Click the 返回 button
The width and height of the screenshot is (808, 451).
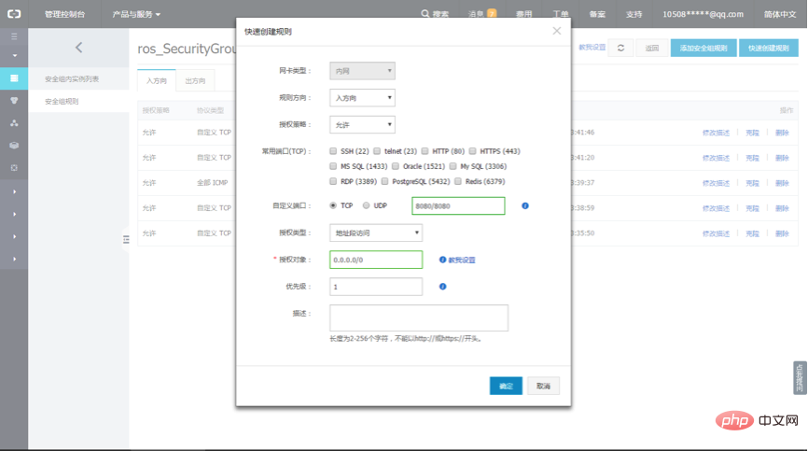(x=652, y=48)
